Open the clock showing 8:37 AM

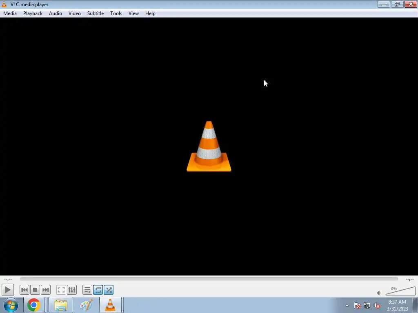click(x=397, y=305)
